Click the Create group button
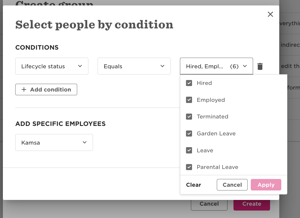Viewport: 300px width, 218px height. point(252,205)
